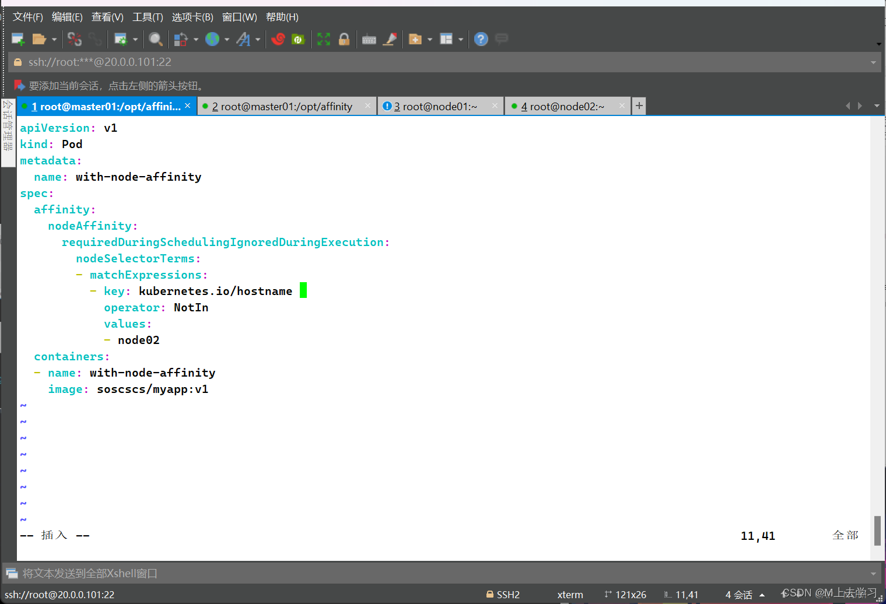886x604 pixels.
Task: Click the SSH2 lock status icon
Action: coord(490,594)
